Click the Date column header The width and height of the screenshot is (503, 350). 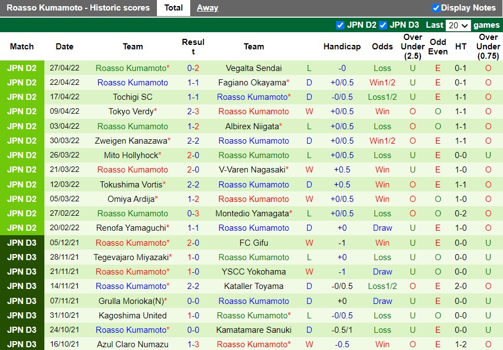[64, 47]
